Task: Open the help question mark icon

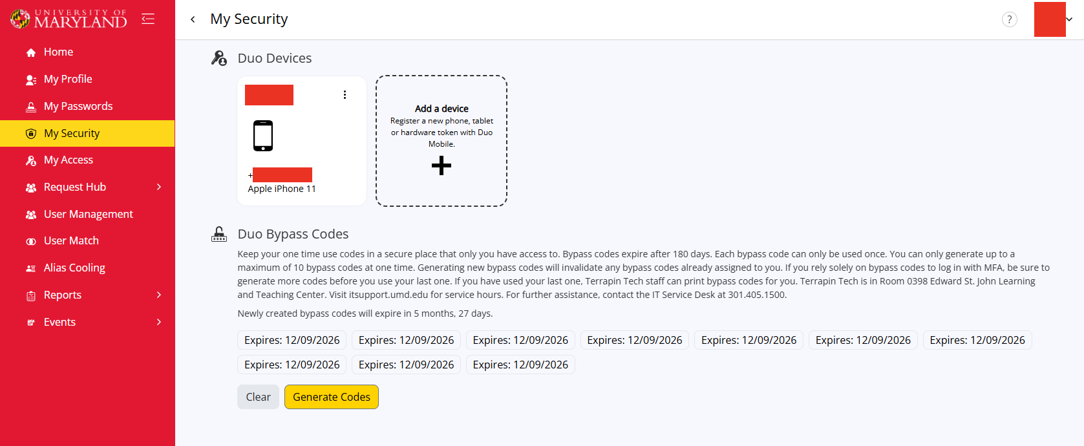Action: 1009,19
